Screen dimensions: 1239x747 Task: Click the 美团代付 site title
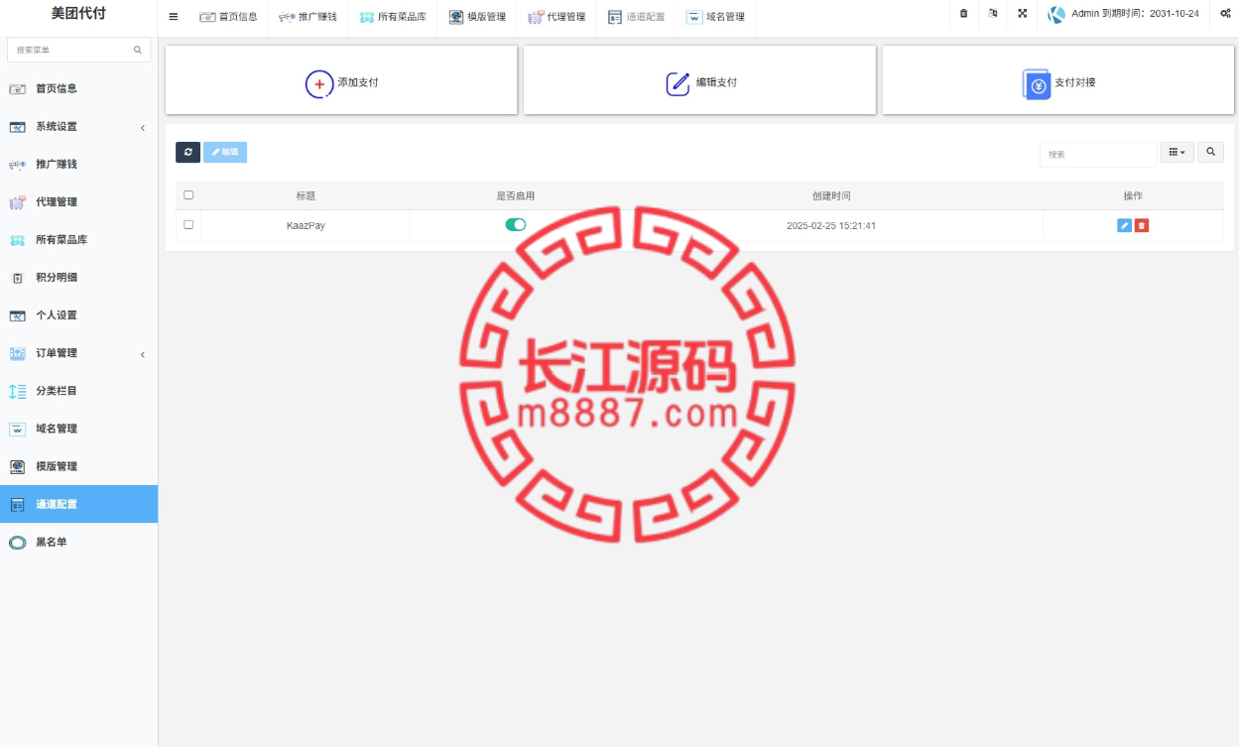(78, 14)
